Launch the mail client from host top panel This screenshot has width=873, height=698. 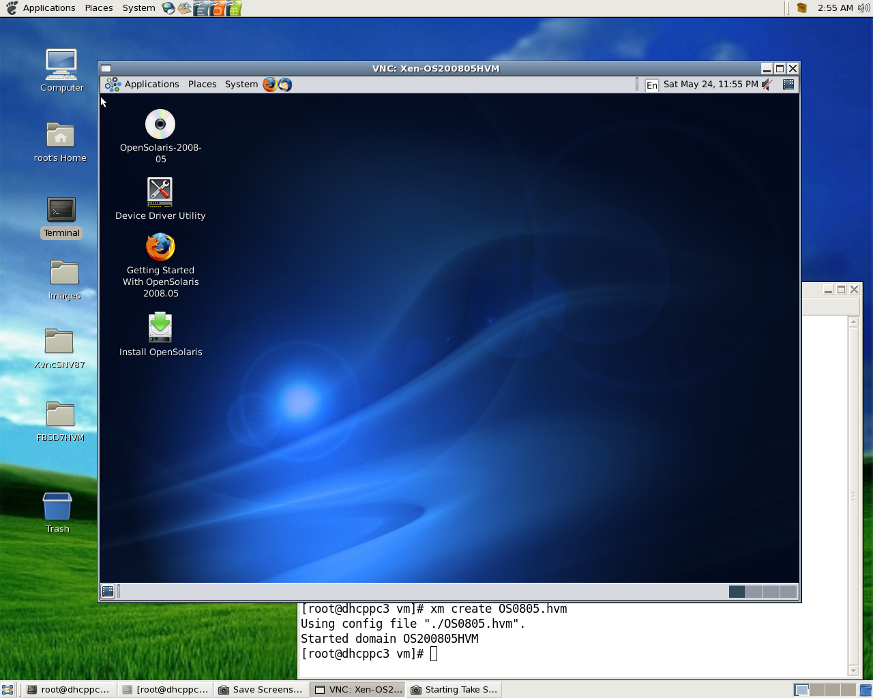(184, 8)
